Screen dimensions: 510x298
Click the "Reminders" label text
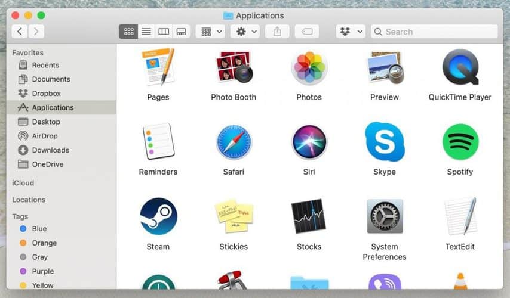(x=158, y=172)
